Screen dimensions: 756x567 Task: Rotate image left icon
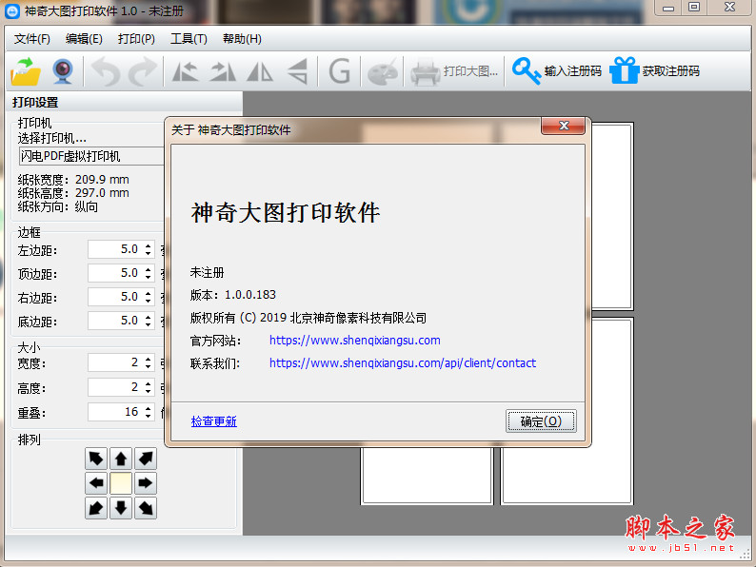185,71
